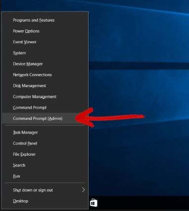189x211 pixels.
Task: Select Control Panel entry
Action: point(45,143)
